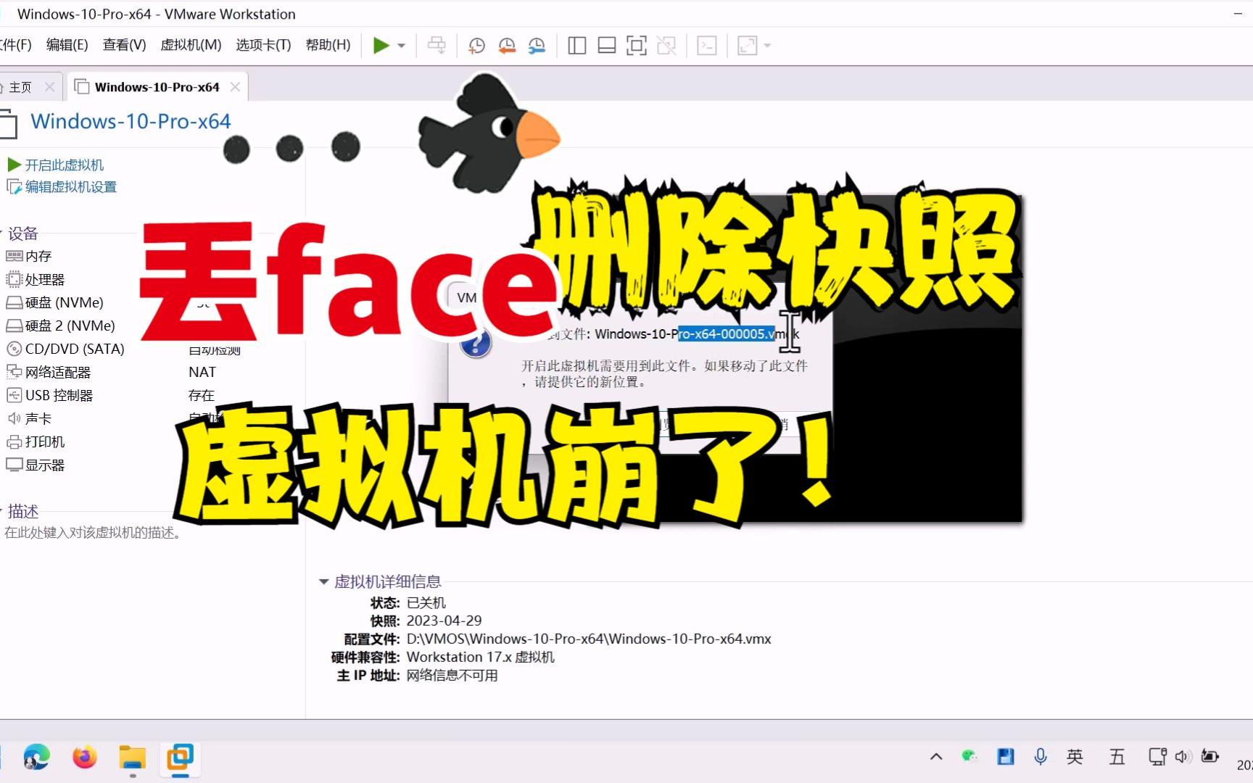Click the green Power On play button
This screenshot has height=783, width=1253.
point(381,46)
